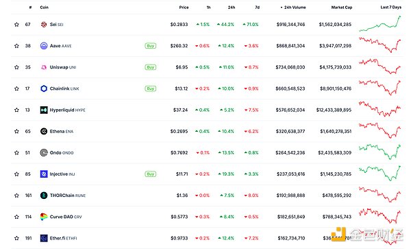Screen dimensions: 411x249
Task: Toggle favorite star for Ondo
Action: (16, 153)
